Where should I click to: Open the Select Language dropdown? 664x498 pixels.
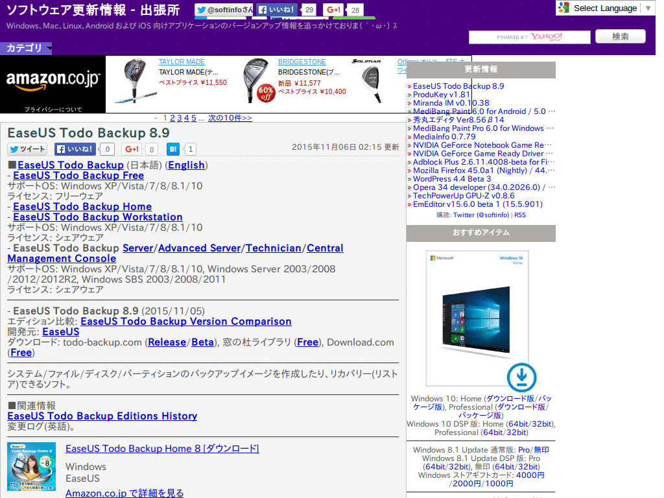pos(605,8)
